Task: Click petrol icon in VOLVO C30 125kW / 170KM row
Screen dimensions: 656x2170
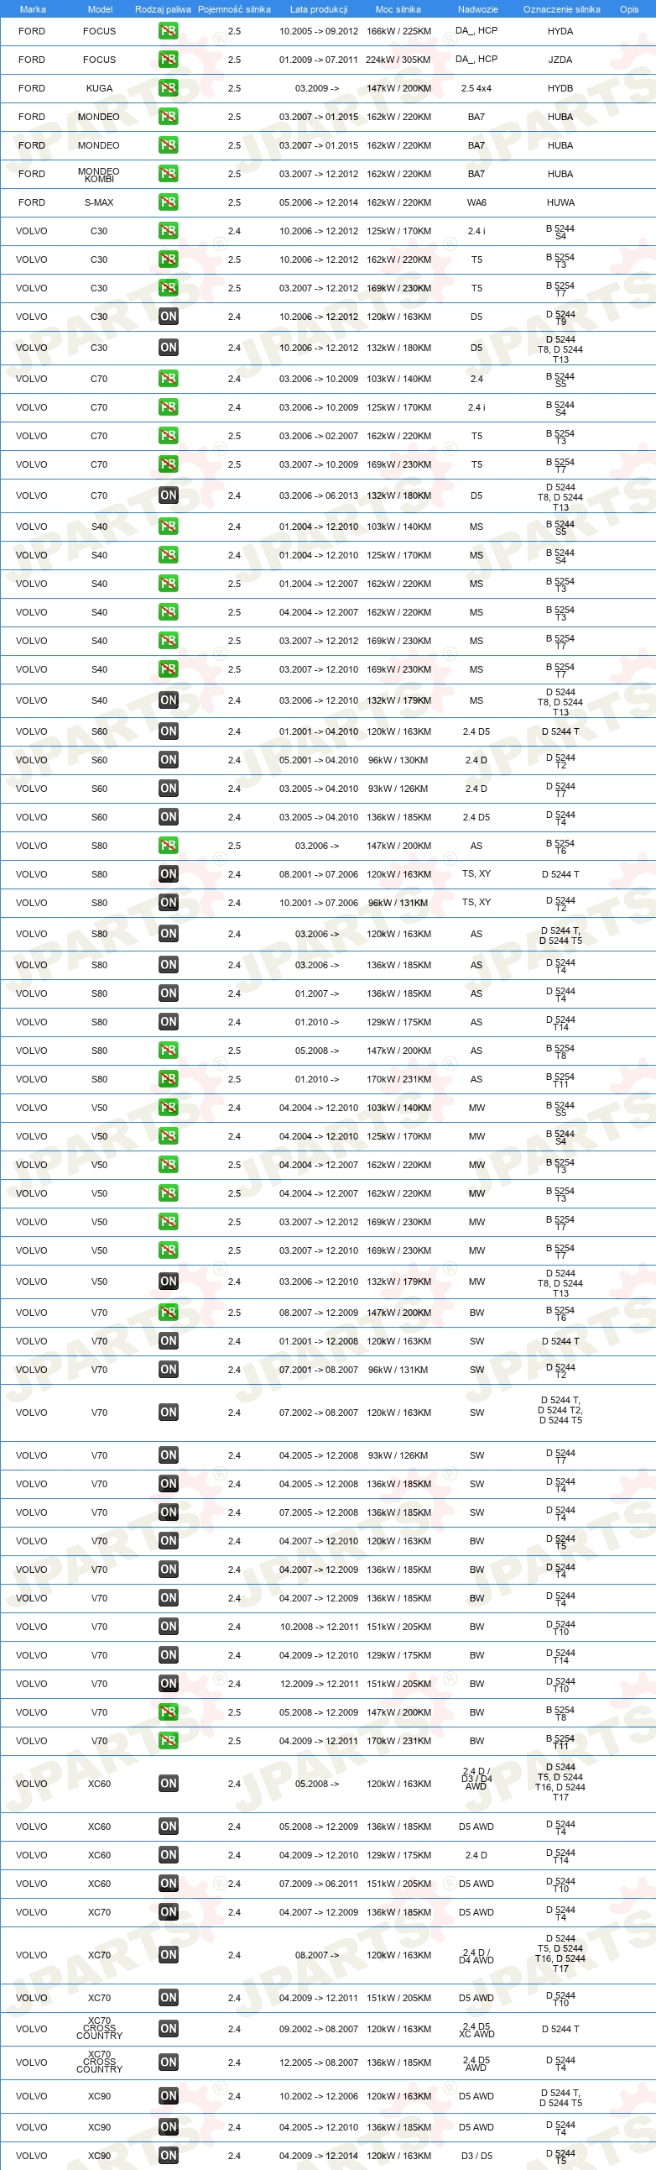Action: point(169,231)
